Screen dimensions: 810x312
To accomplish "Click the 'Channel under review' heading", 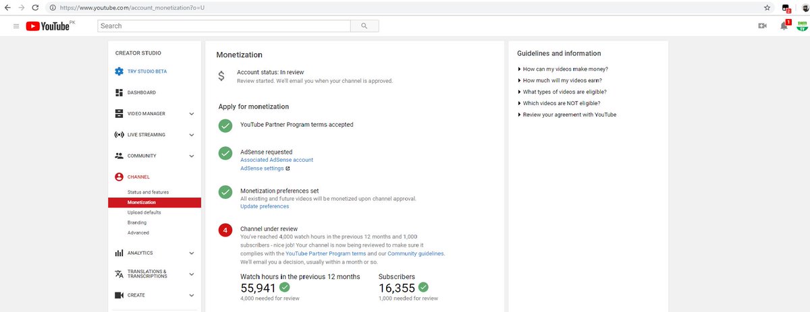I will pos(269,229).
